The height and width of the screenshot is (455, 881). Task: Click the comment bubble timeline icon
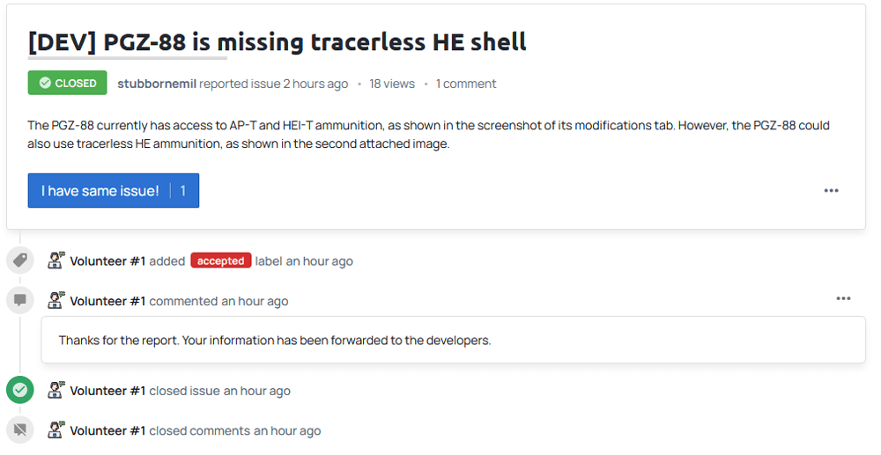20,301
